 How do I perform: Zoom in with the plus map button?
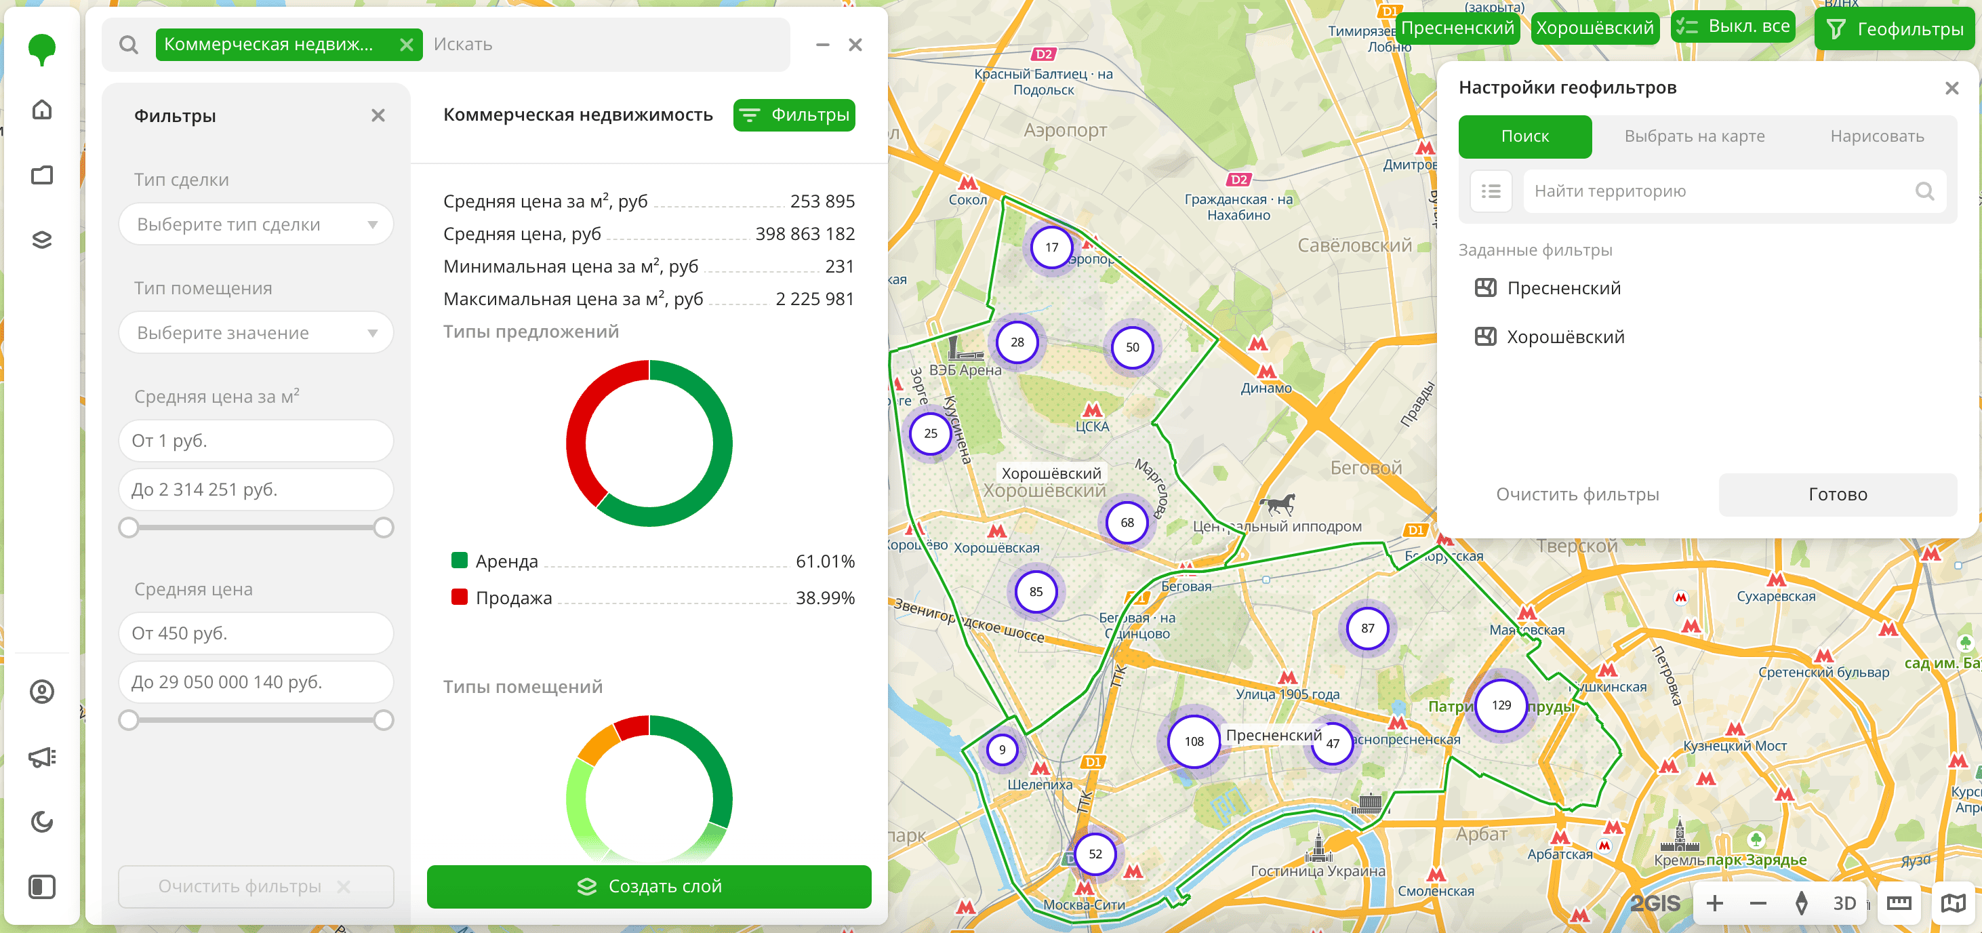coord(1714,903)
